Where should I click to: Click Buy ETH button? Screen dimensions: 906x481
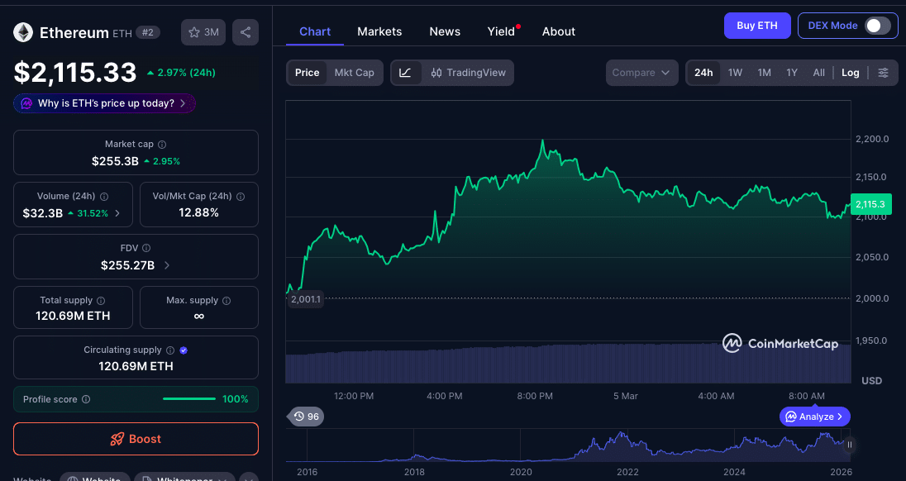757,26
